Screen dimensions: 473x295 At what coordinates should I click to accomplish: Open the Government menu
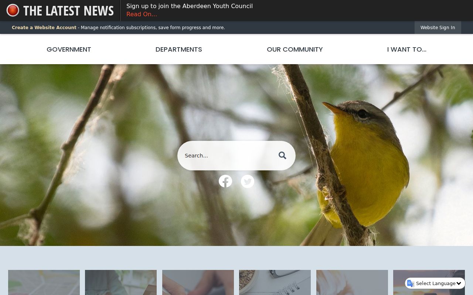click(x=69, y=49)
